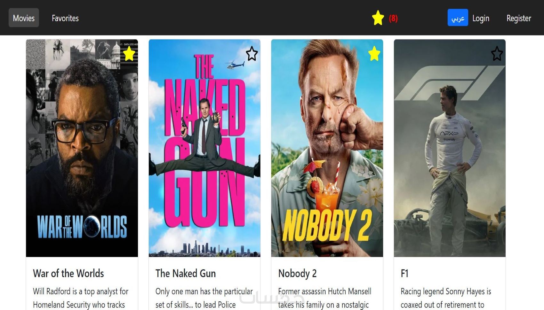Add The Naked Gun to favorites star
This screenshot has height=310, width=544.
coord(252,53)
